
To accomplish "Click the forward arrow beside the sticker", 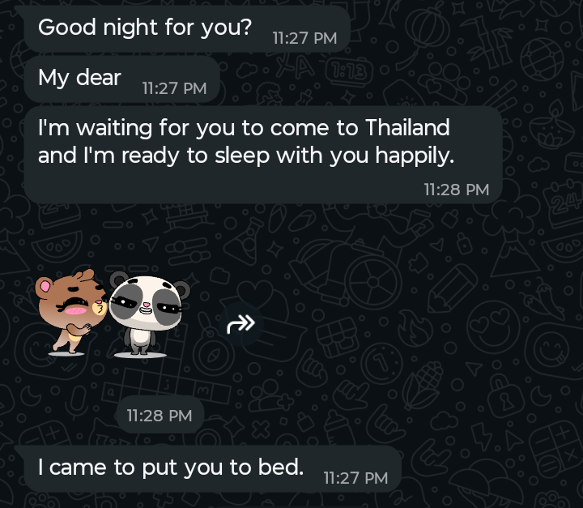I will click(241, 324).
